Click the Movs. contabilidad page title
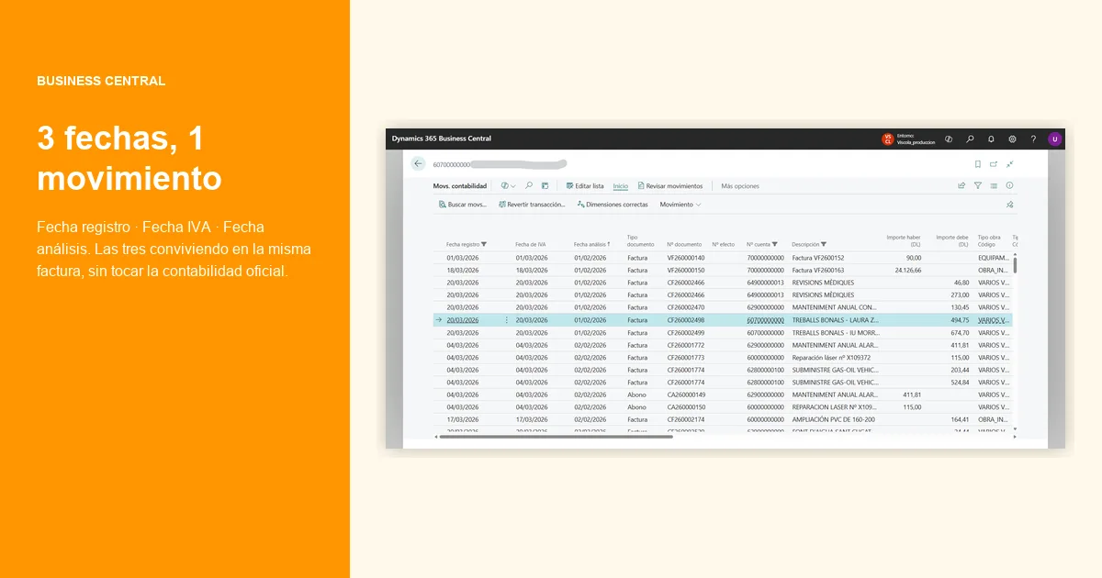 (460, 186)
